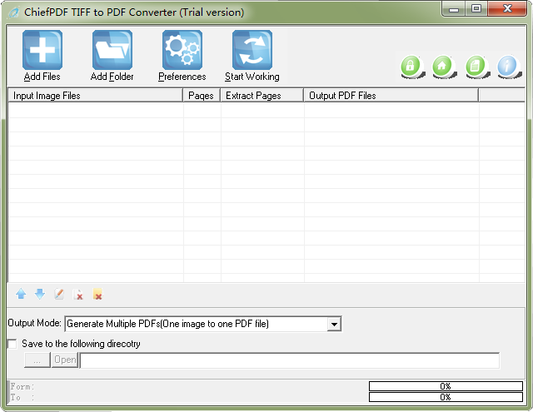Click the pencil edit item icon
The height and width of the screenshot is (412, 533).
point(59,294)
